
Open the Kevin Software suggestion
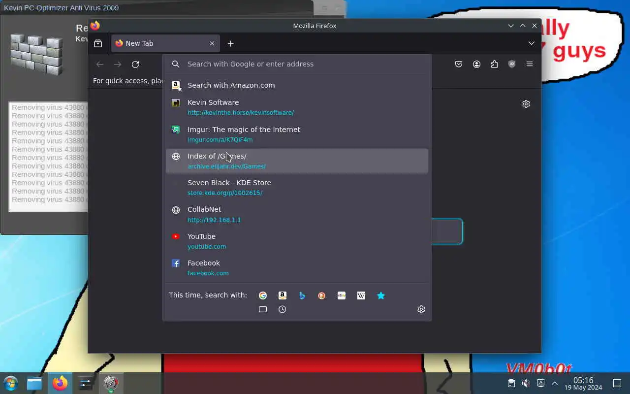[297, 107]
